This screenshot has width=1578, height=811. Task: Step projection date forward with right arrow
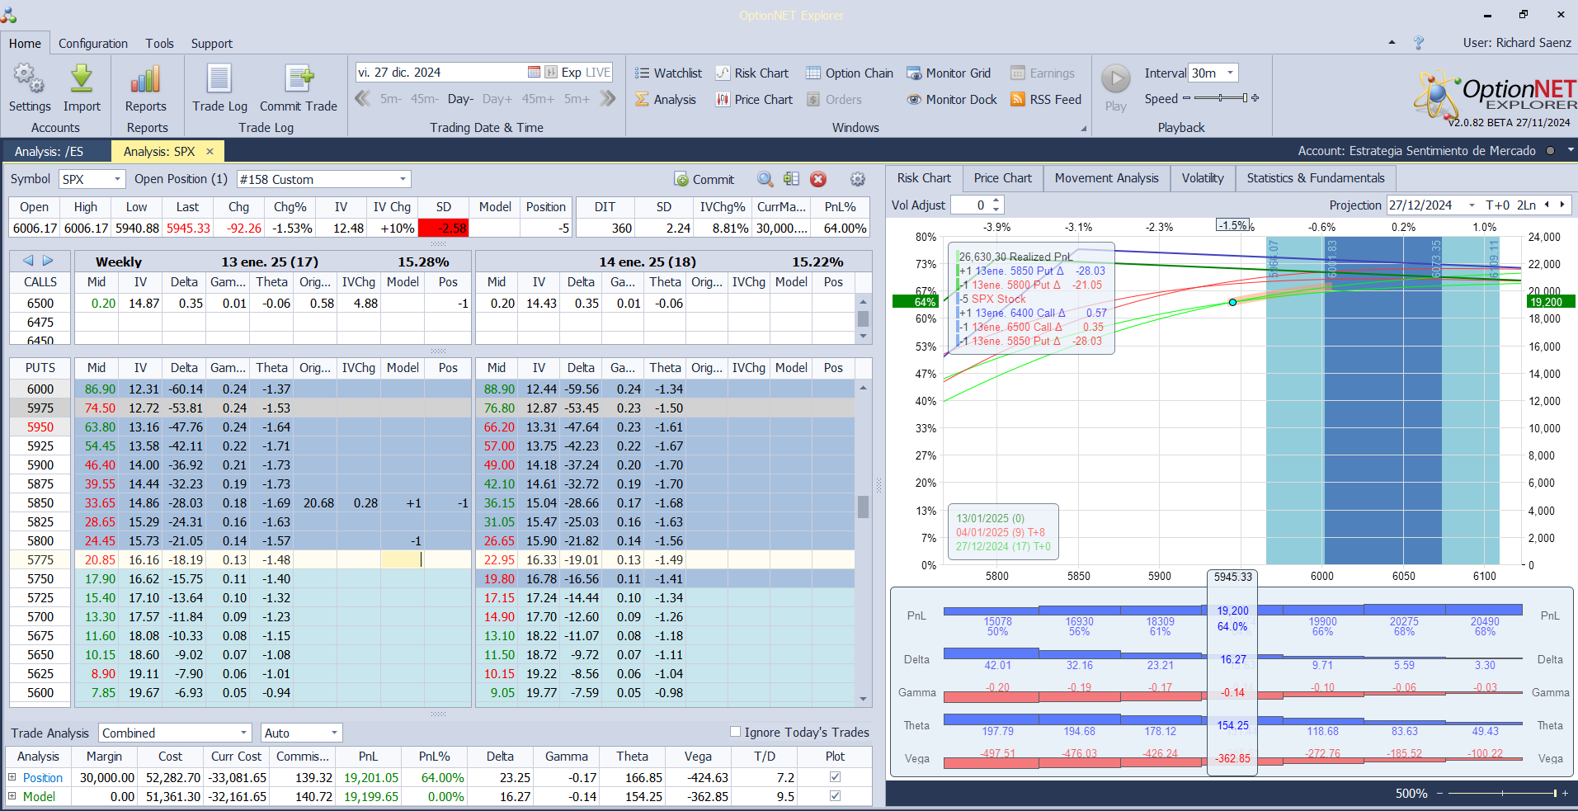click(1562, 205)
